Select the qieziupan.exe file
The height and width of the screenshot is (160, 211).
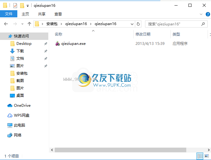click(73, 44)
